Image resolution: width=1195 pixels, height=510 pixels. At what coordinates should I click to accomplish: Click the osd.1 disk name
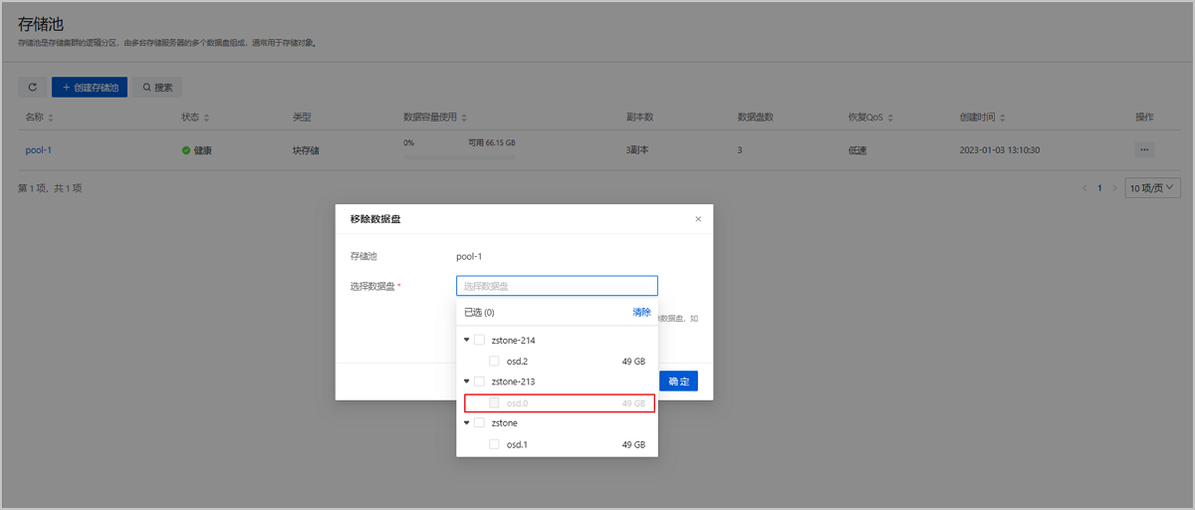(x=517, y=444)
